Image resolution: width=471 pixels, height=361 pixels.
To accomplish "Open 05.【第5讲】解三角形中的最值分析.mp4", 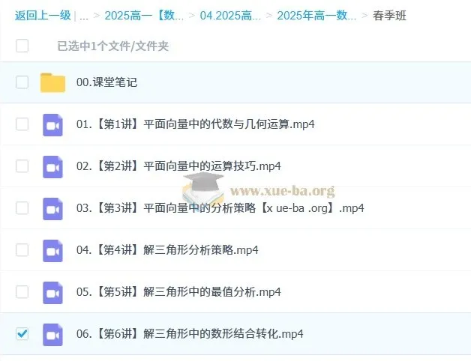I will (x=178, y=292).
